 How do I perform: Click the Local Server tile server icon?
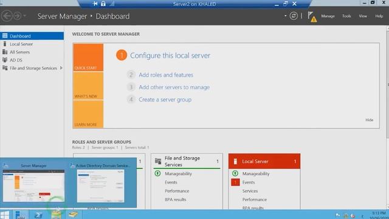click(235, 161)
